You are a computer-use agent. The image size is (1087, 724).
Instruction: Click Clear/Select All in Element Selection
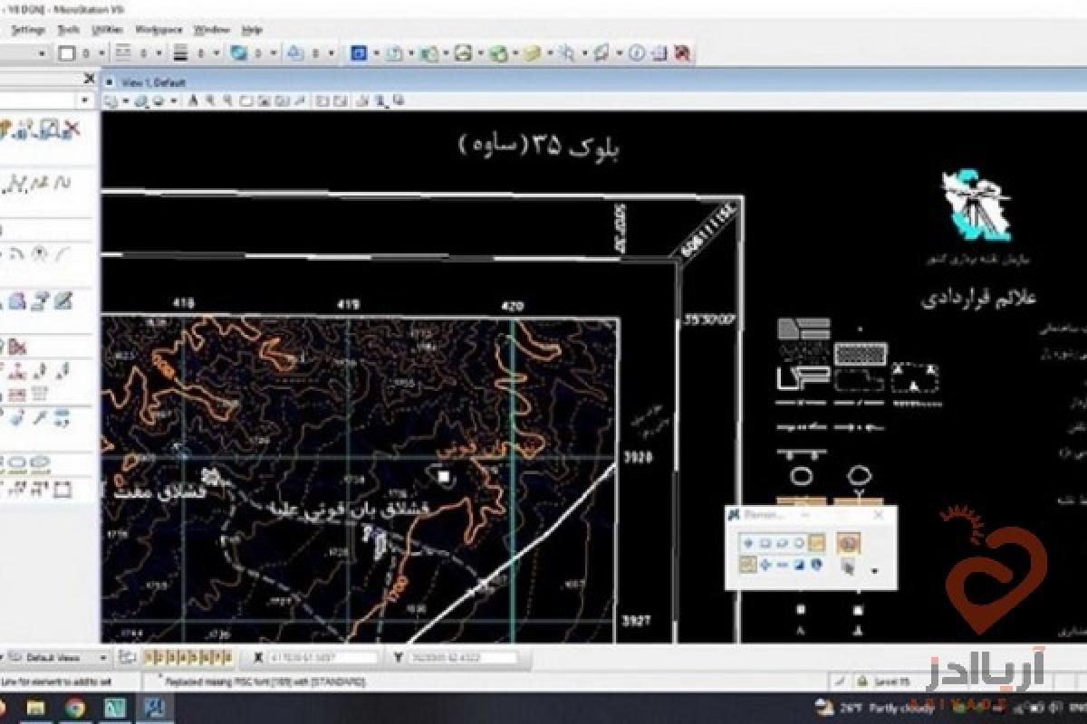(x=816, y=566)
